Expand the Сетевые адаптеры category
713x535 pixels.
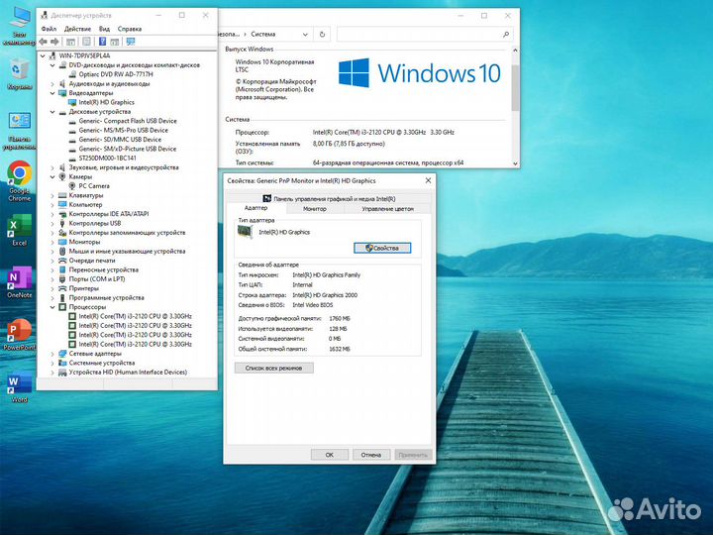pos(52,354)
